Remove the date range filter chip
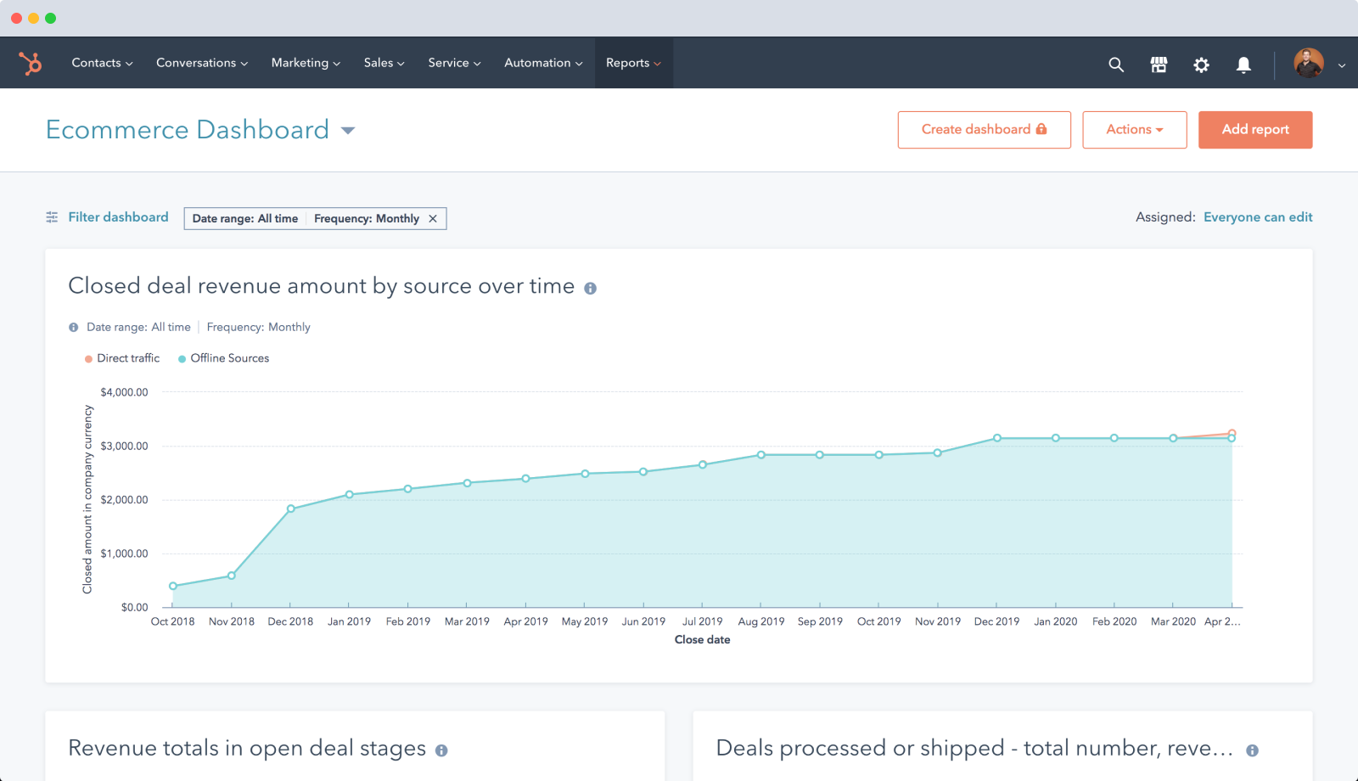1358x781 pixels. pos(433,219)
